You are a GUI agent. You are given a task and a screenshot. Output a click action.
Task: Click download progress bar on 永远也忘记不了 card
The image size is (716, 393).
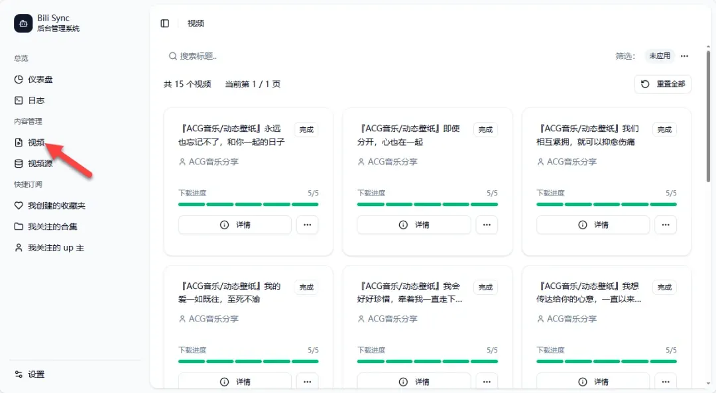pos(249,205)
